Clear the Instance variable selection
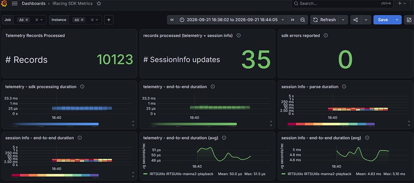 click(x=92, y=20)
